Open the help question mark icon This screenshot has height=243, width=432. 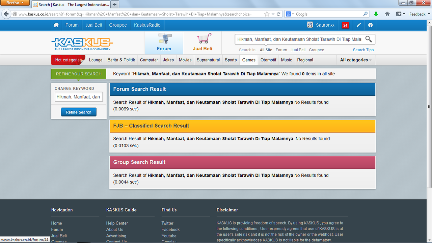pos(370,25)
